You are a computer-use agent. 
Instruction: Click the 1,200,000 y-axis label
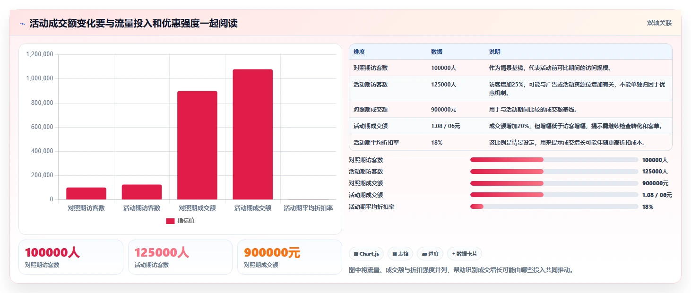(x=40, y=54)
